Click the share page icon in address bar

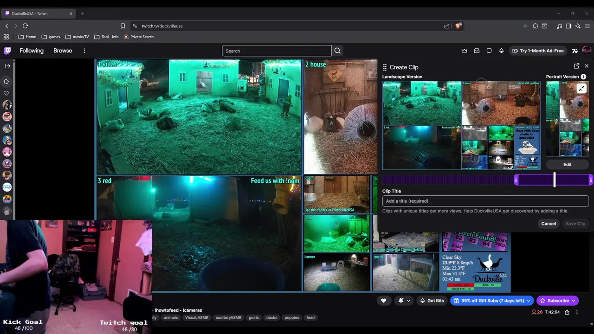[446, 26]
